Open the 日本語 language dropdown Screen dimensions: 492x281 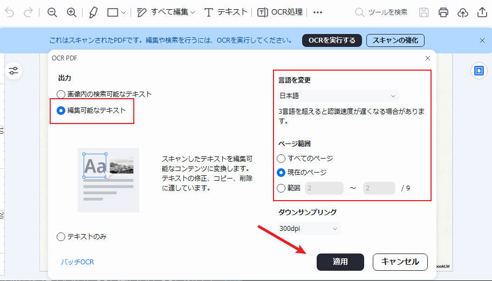click(x=338, y=96)
